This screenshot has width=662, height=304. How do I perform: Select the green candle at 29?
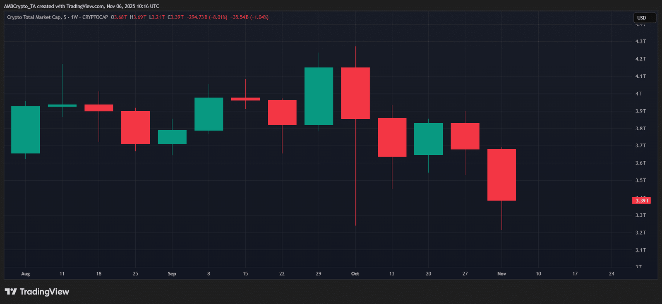pyautogui.click(x=319, y=96)
